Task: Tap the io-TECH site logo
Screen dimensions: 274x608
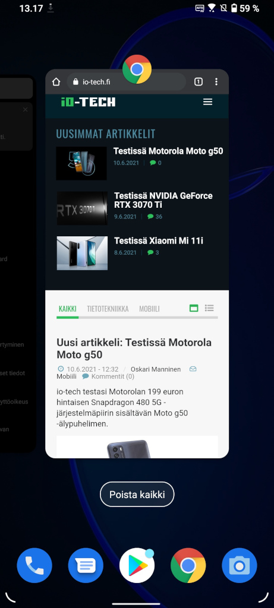Action: [x=89, y=102]
